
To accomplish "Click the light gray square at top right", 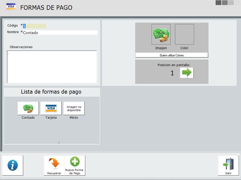I will pos(231,3).
